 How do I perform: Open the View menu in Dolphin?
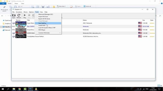coord(41,12)
